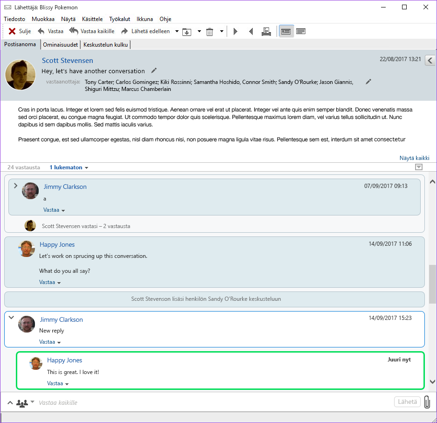437x423 pixels.
Task: Collapse Jimmy Clarkson's New reply thread
Action: [11, 318]
